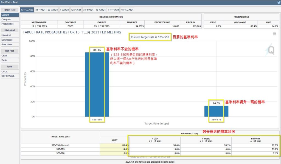
Task: Open the Downloads sidebar link
Action: (10, 40)
